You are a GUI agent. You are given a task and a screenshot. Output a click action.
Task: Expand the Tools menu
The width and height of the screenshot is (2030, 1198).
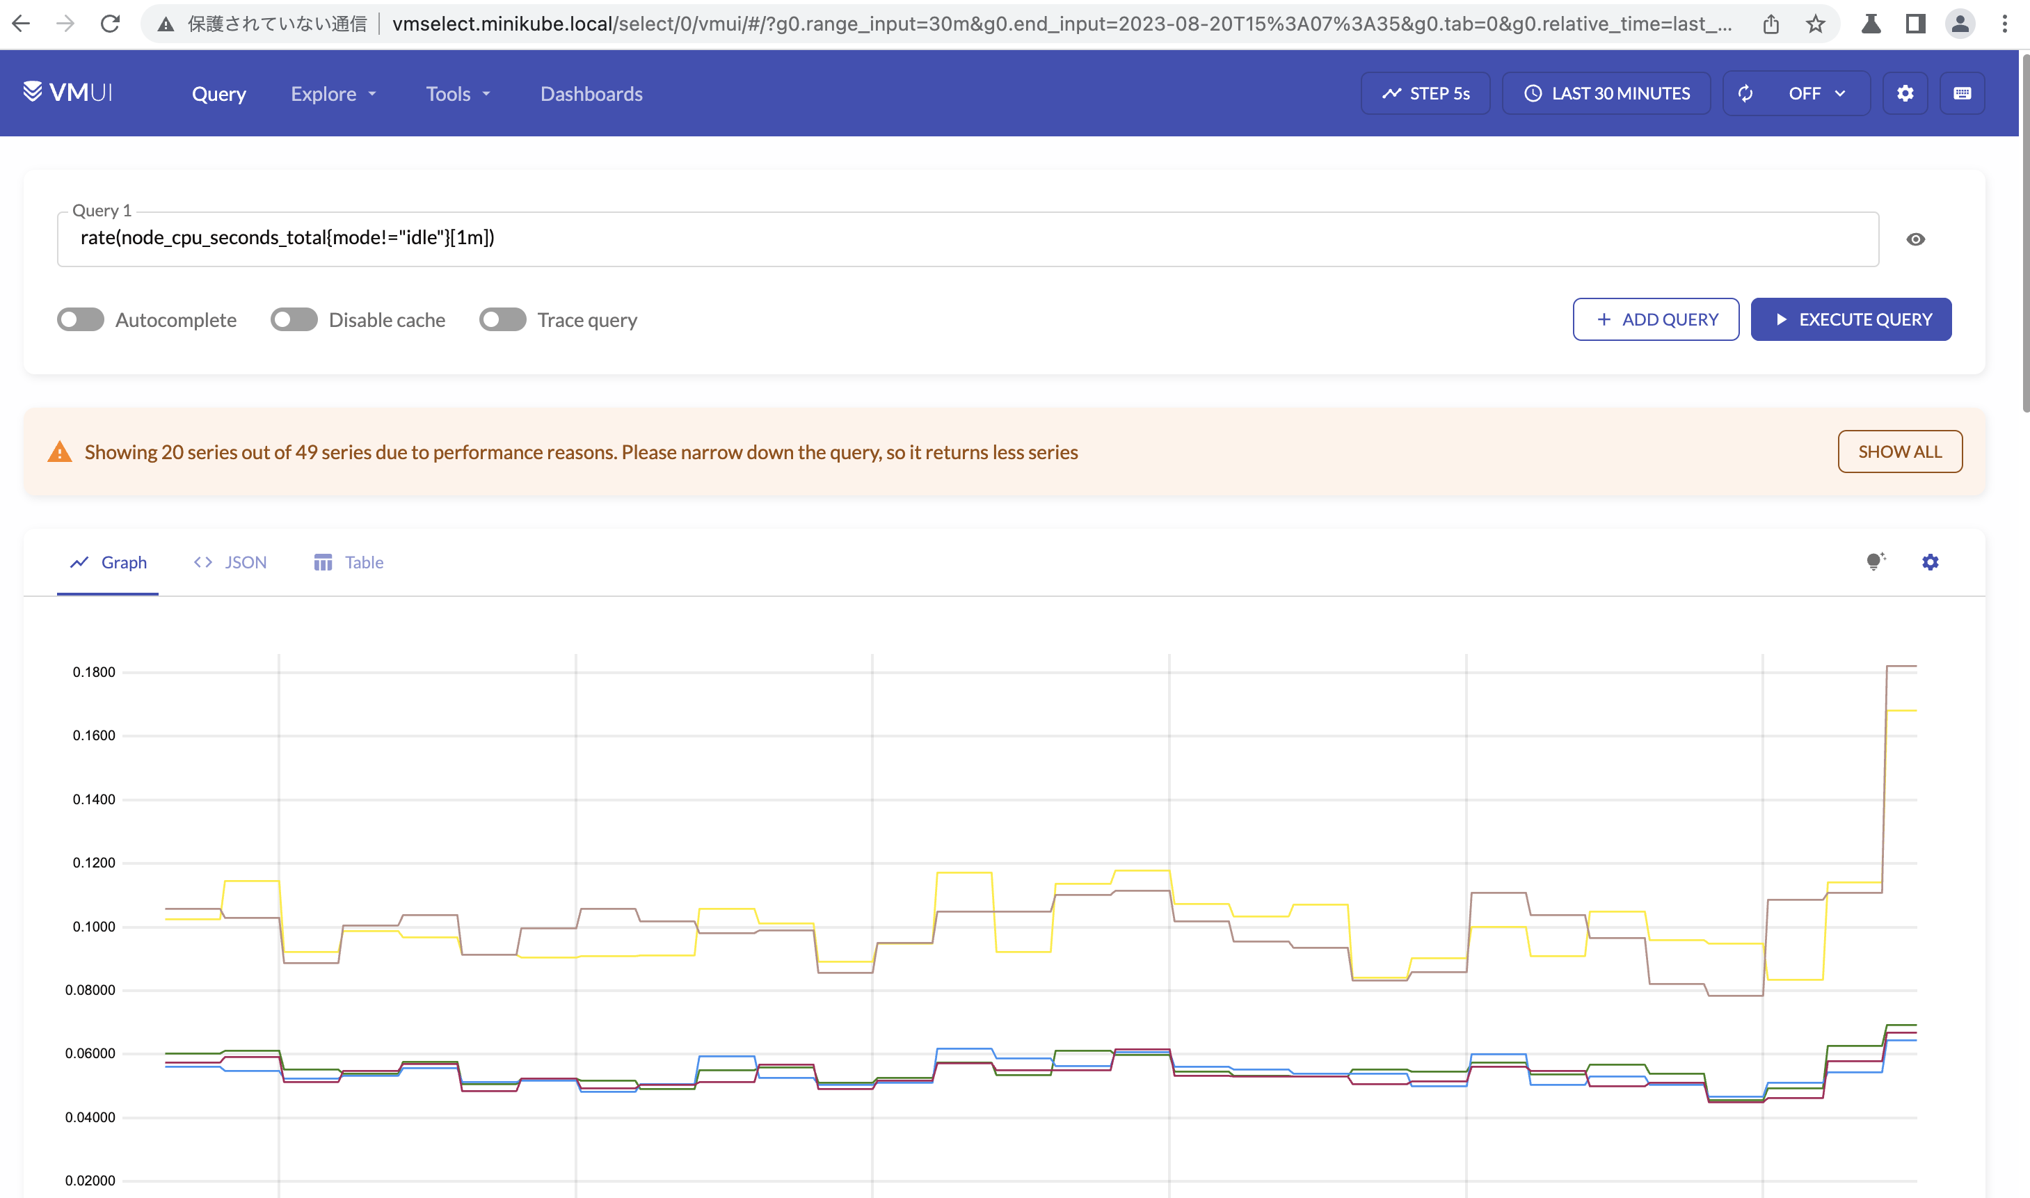click(x=458, y=94)
